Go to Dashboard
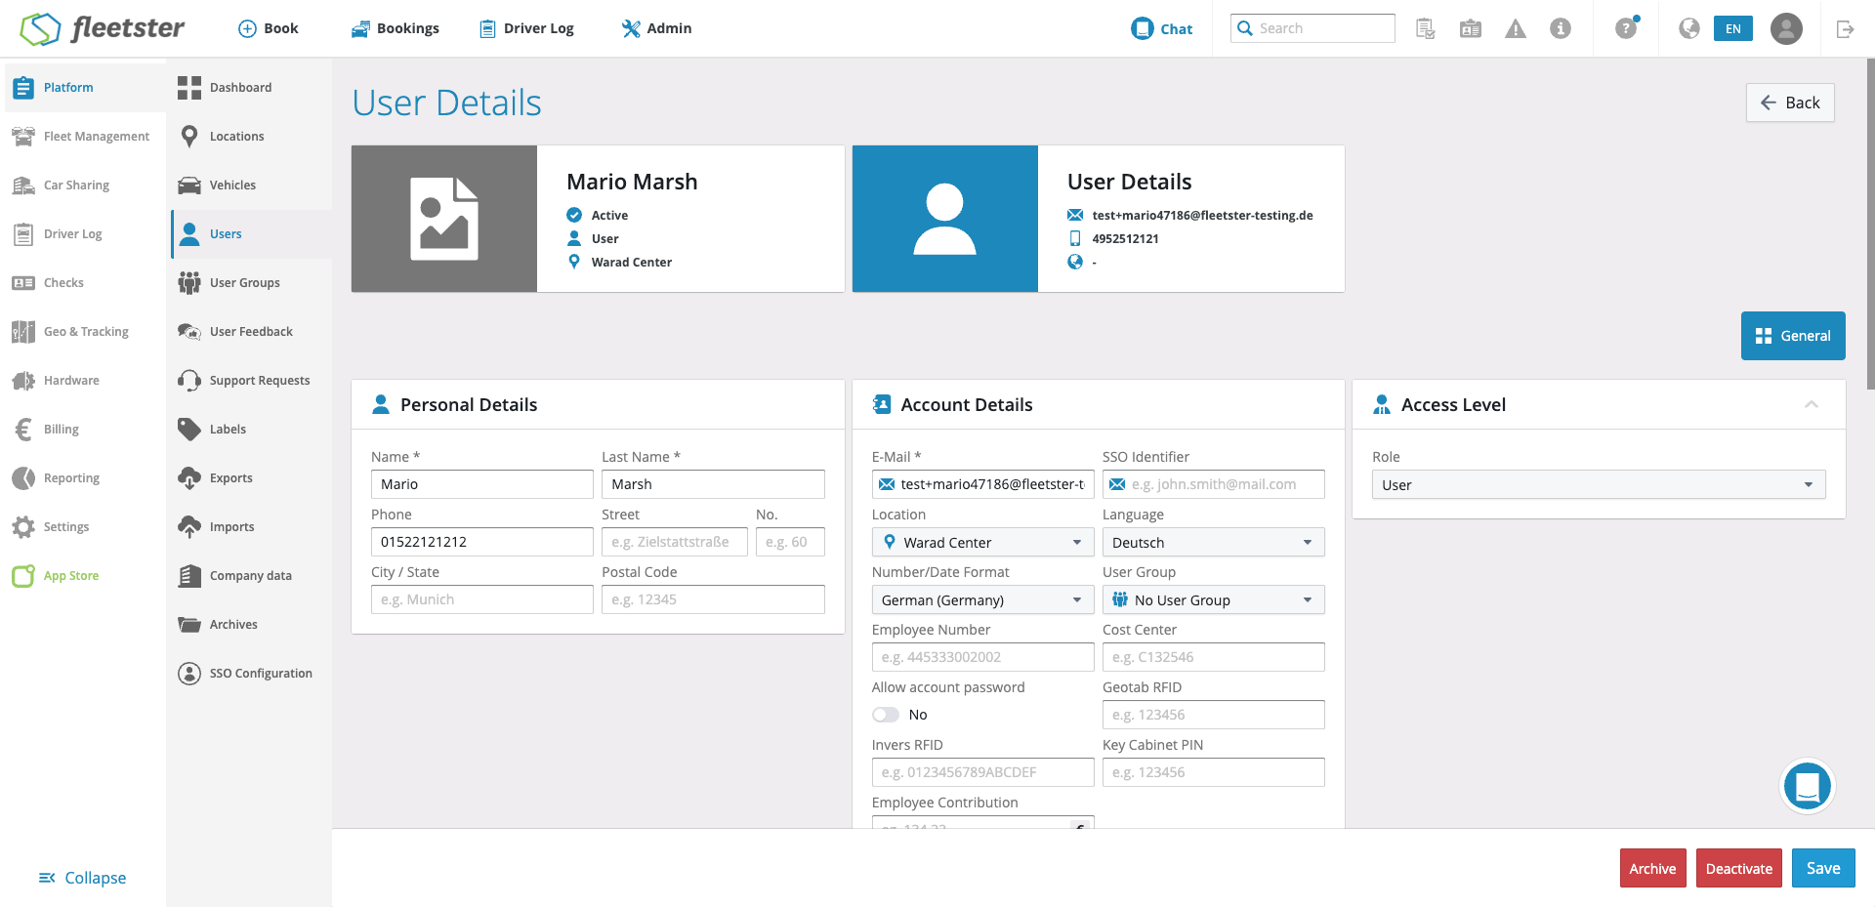 [251, 88]
